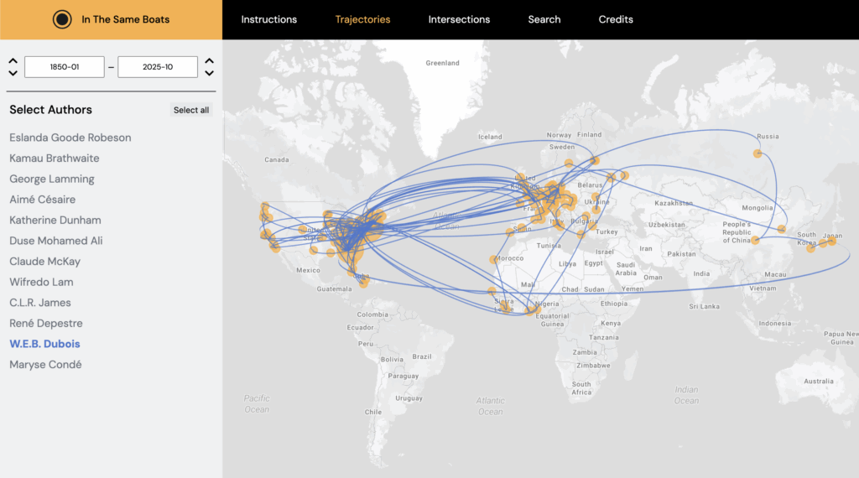This screenshot has height=478, width=859.
Task: Click the Brazil label on the map
Action: click(422, 356)
